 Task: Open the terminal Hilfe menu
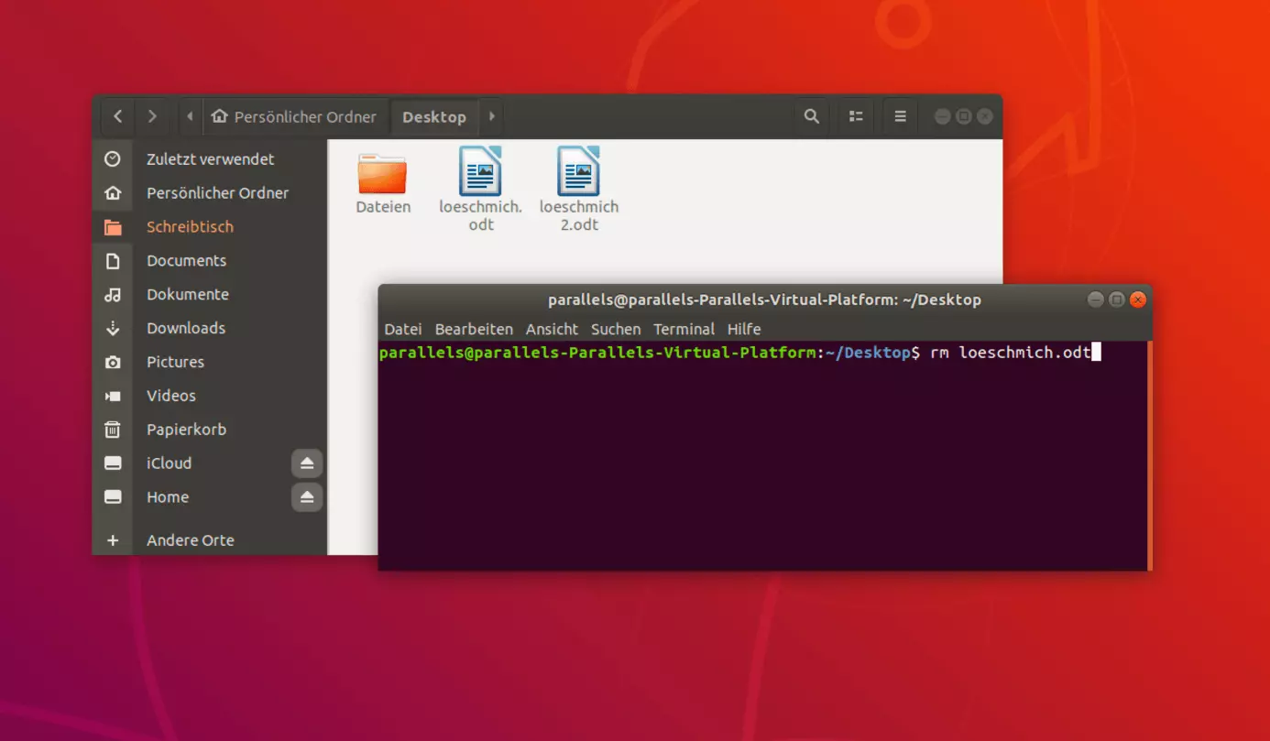[744, 329]
